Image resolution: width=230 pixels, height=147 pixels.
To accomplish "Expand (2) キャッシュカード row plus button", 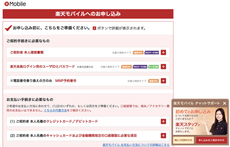I will (x=163, y=136).
